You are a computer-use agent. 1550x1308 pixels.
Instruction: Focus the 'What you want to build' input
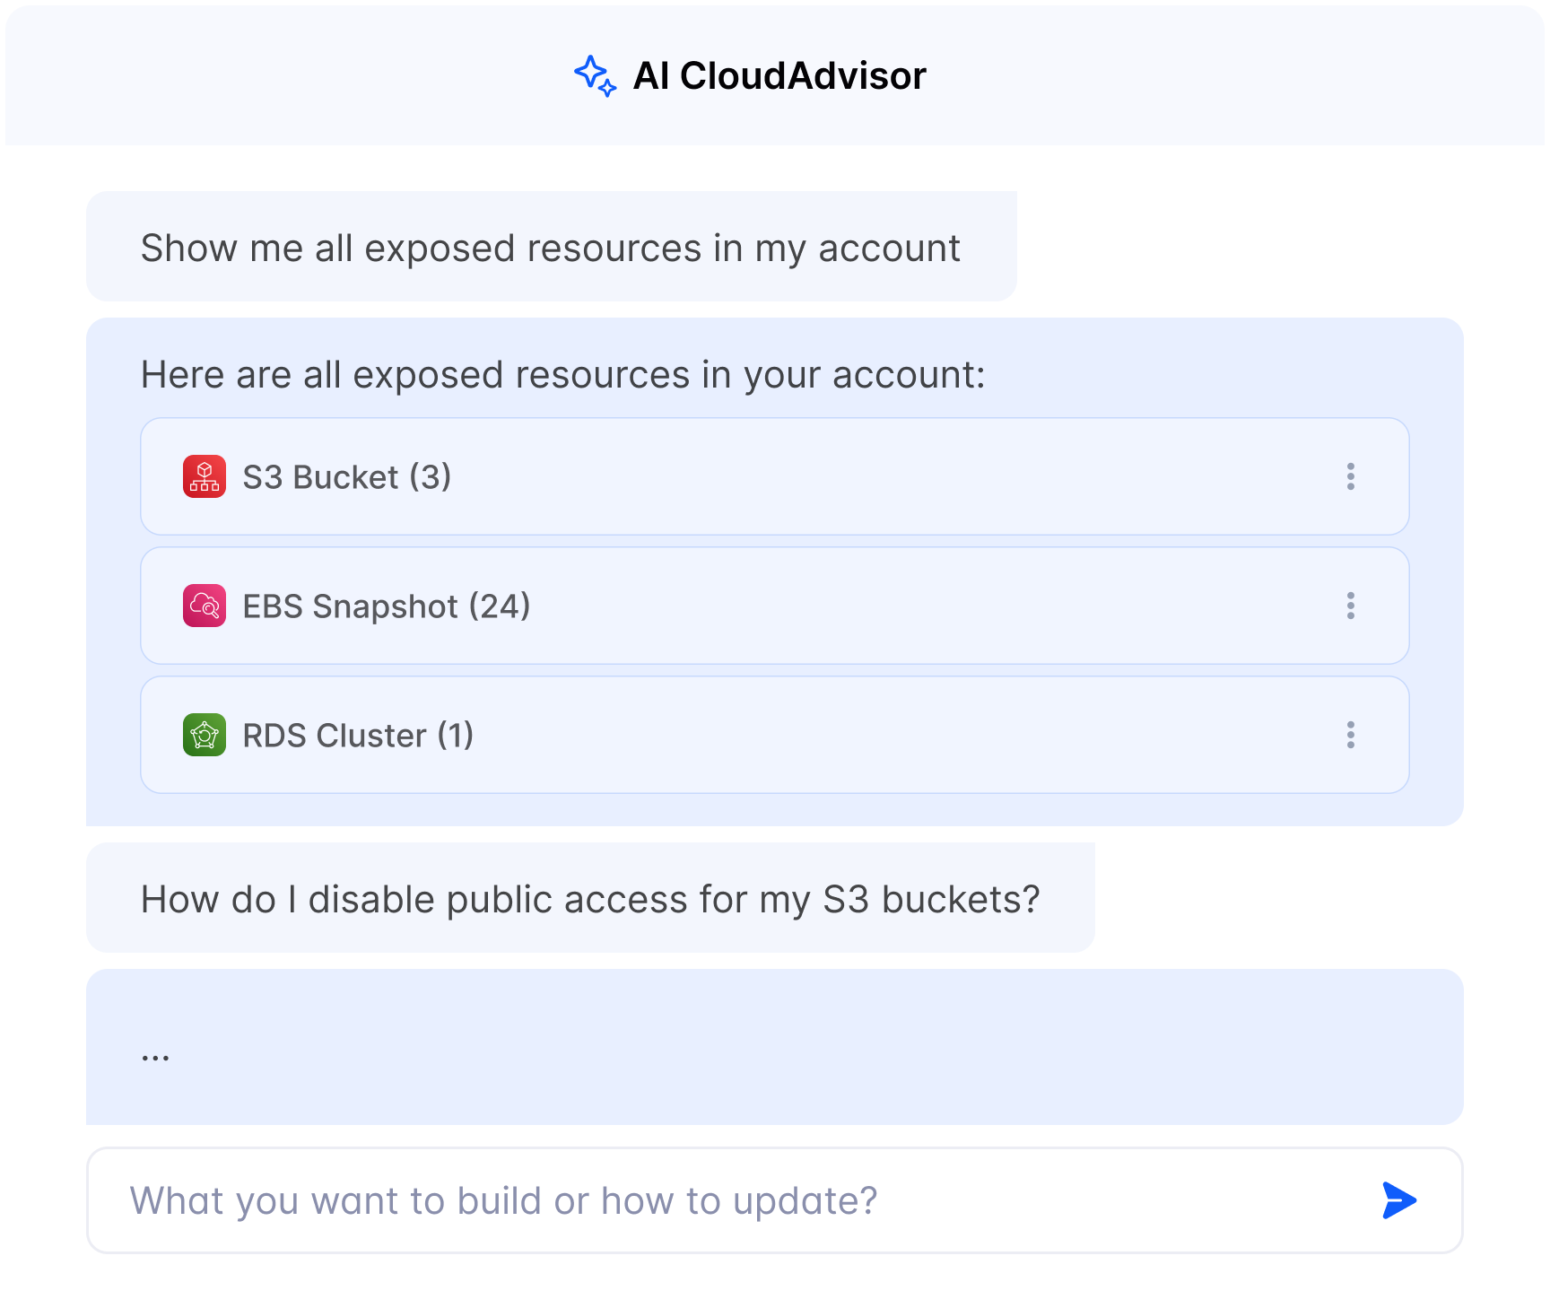[x=775, y=1200]
